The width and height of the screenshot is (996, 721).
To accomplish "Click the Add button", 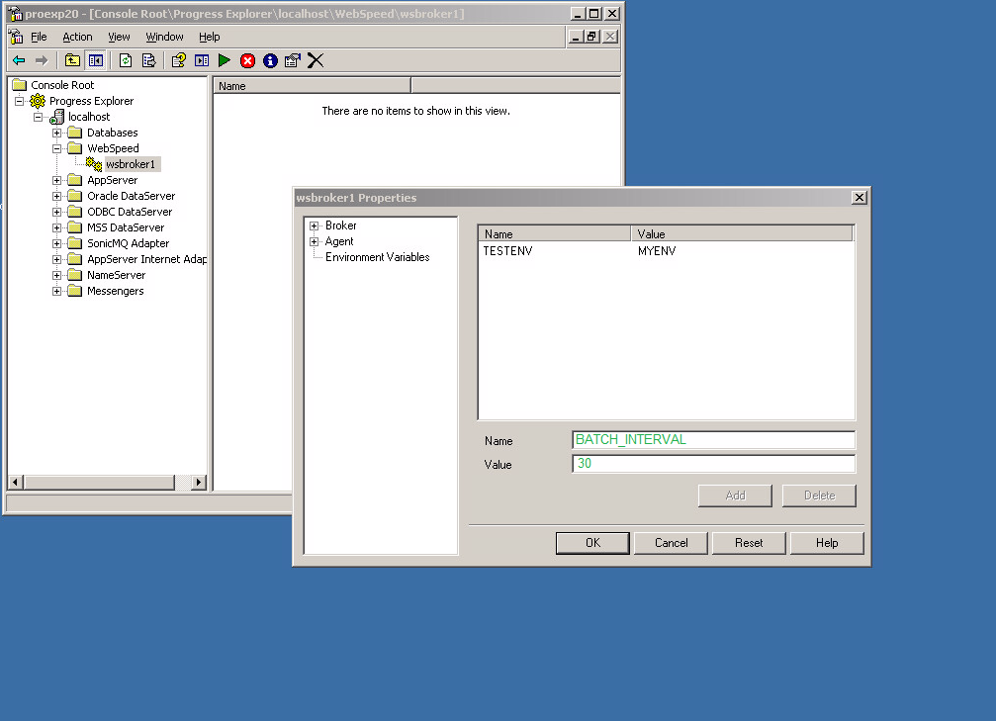I will [x=735, y=496].
